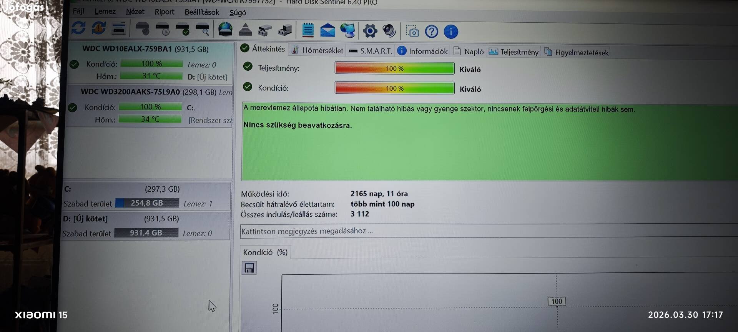Take a screenshot with the camera icon
This screenshot has height=332, width=738.
tap(412, 32)
